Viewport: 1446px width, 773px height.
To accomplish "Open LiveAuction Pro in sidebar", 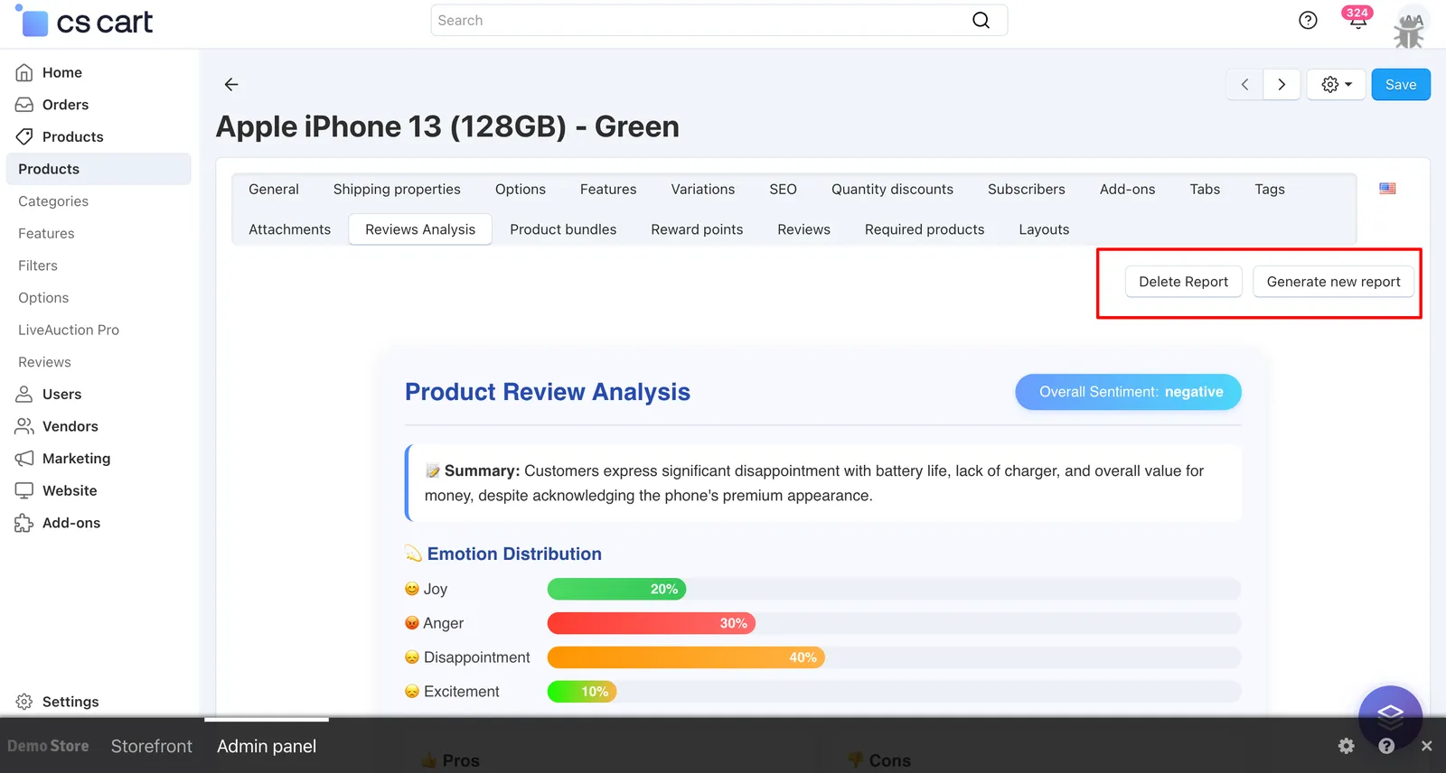I will 69,330.
